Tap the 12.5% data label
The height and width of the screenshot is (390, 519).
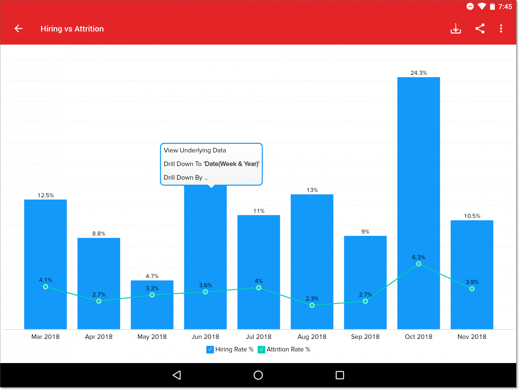click(46, 195)
